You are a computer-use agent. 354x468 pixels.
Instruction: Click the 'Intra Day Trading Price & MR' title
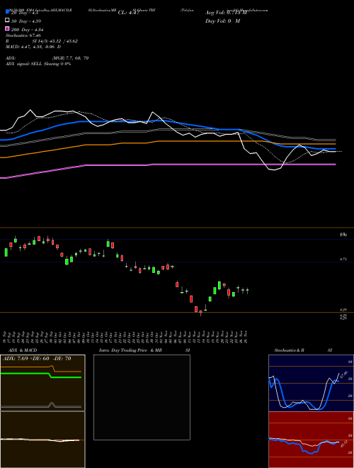130,350
